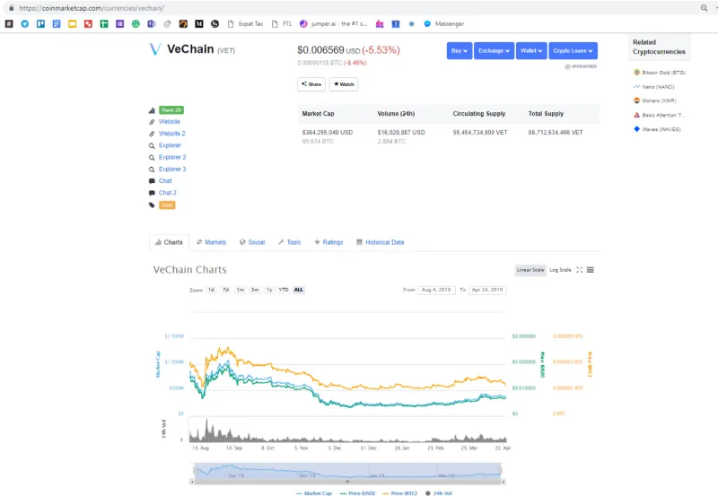Open the Google Docs bookmark icon
Image resolution: width=718 pixels, height=496 pixels.
tap(57, 24)
